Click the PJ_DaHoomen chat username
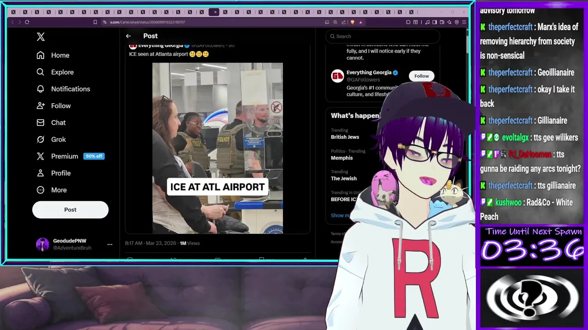588x330 pixels. click(x=530, y=154)
